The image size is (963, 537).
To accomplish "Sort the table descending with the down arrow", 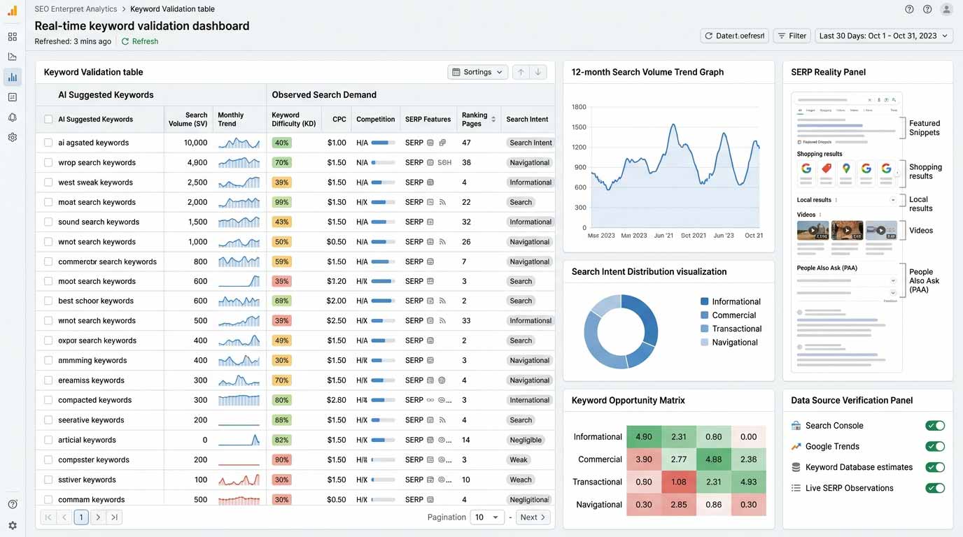I will pos(538,72).
